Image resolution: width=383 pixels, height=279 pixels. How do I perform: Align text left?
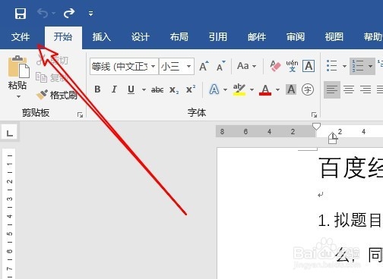(x=332, y=89)
